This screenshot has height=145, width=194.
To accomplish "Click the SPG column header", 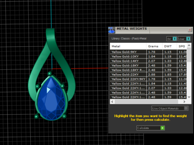I will pos(182,46).
